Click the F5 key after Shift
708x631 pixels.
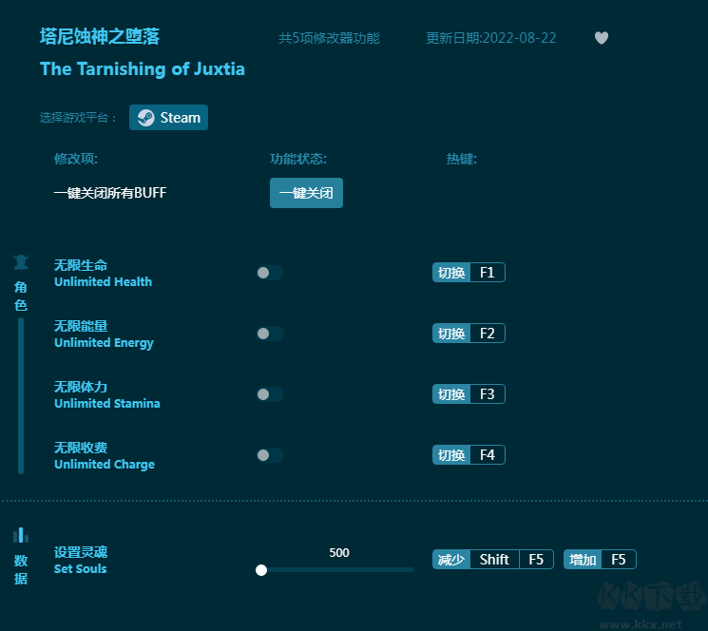[536, 560]
